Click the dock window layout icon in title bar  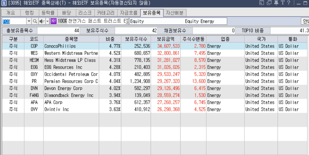click(x=262, y=3)
